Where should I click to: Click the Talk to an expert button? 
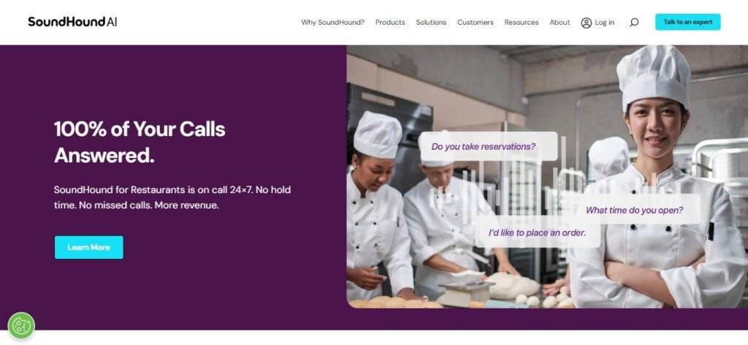(x=687, y=22)
